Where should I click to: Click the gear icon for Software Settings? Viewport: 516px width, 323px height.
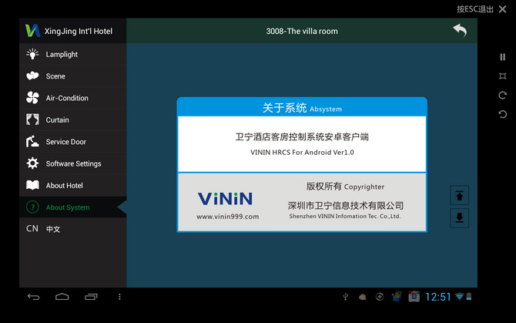pyautogui.click(x=32, y=163)
